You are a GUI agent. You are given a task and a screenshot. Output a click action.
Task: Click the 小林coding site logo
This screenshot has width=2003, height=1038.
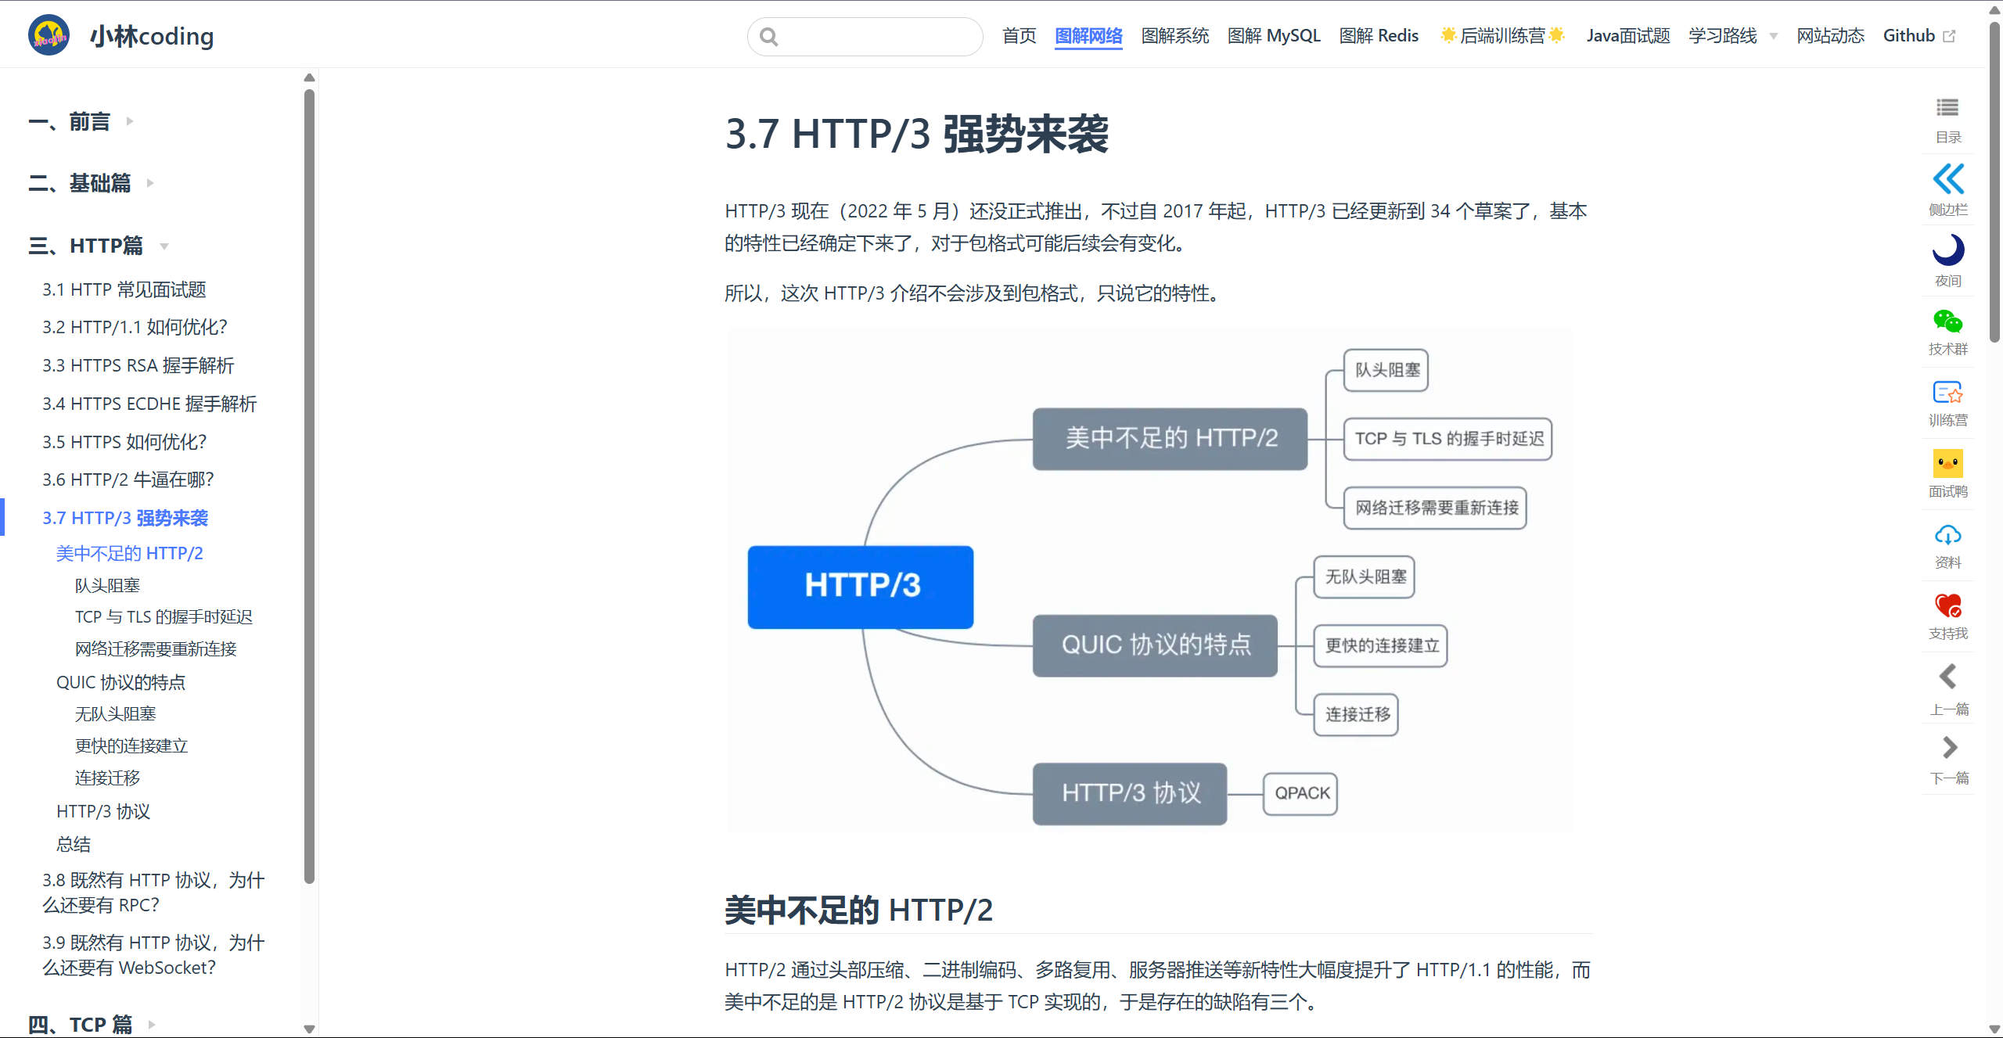(x=49, y=36)
